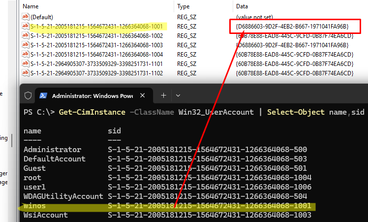This screenshot has width=368, height=222.
Task: Click the (Default) registry value icon
Action: click(x=26, y=17)
